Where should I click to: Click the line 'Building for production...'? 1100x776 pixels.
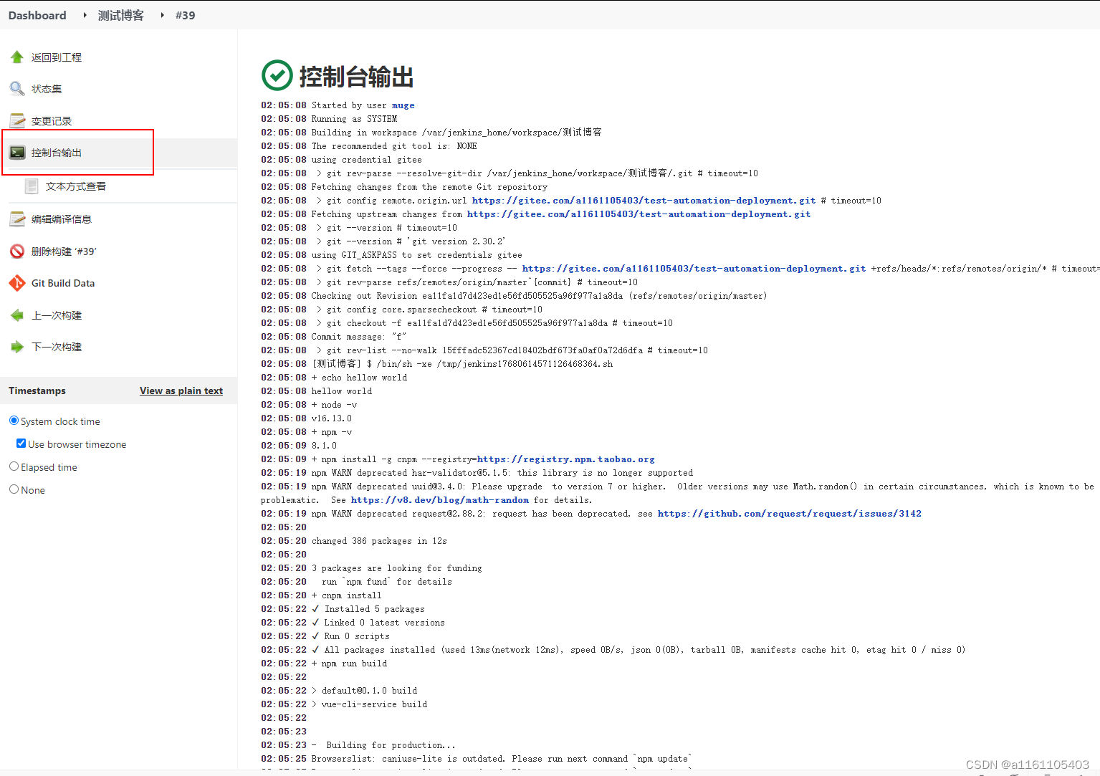[391, 745]
